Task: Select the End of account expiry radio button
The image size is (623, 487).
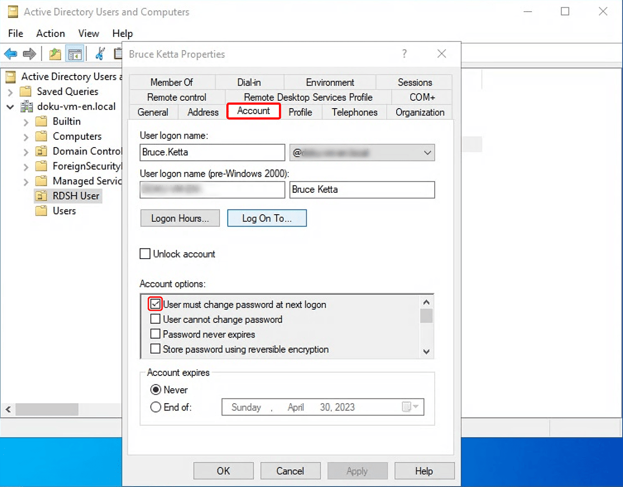Action: [x=156, y=407]
